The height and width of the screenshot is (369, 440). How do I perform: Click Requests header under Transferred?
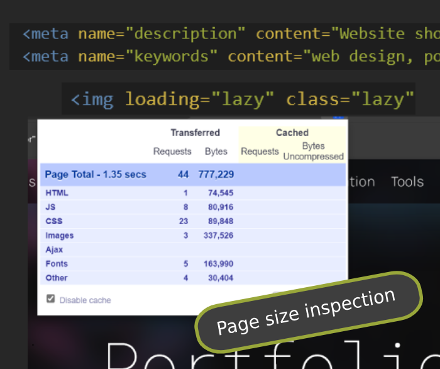(x=172, y=152)
